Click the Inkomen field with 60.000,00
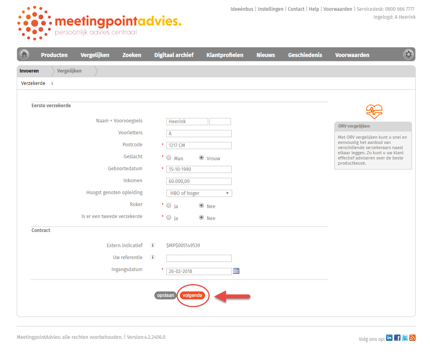Image resolution: width=430 pixels, height=354 pixels. point(199,181)
